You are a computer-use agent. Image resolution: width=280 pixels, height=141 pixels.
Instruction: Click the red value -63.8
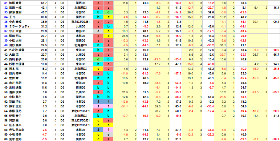(x=178, y=83)
